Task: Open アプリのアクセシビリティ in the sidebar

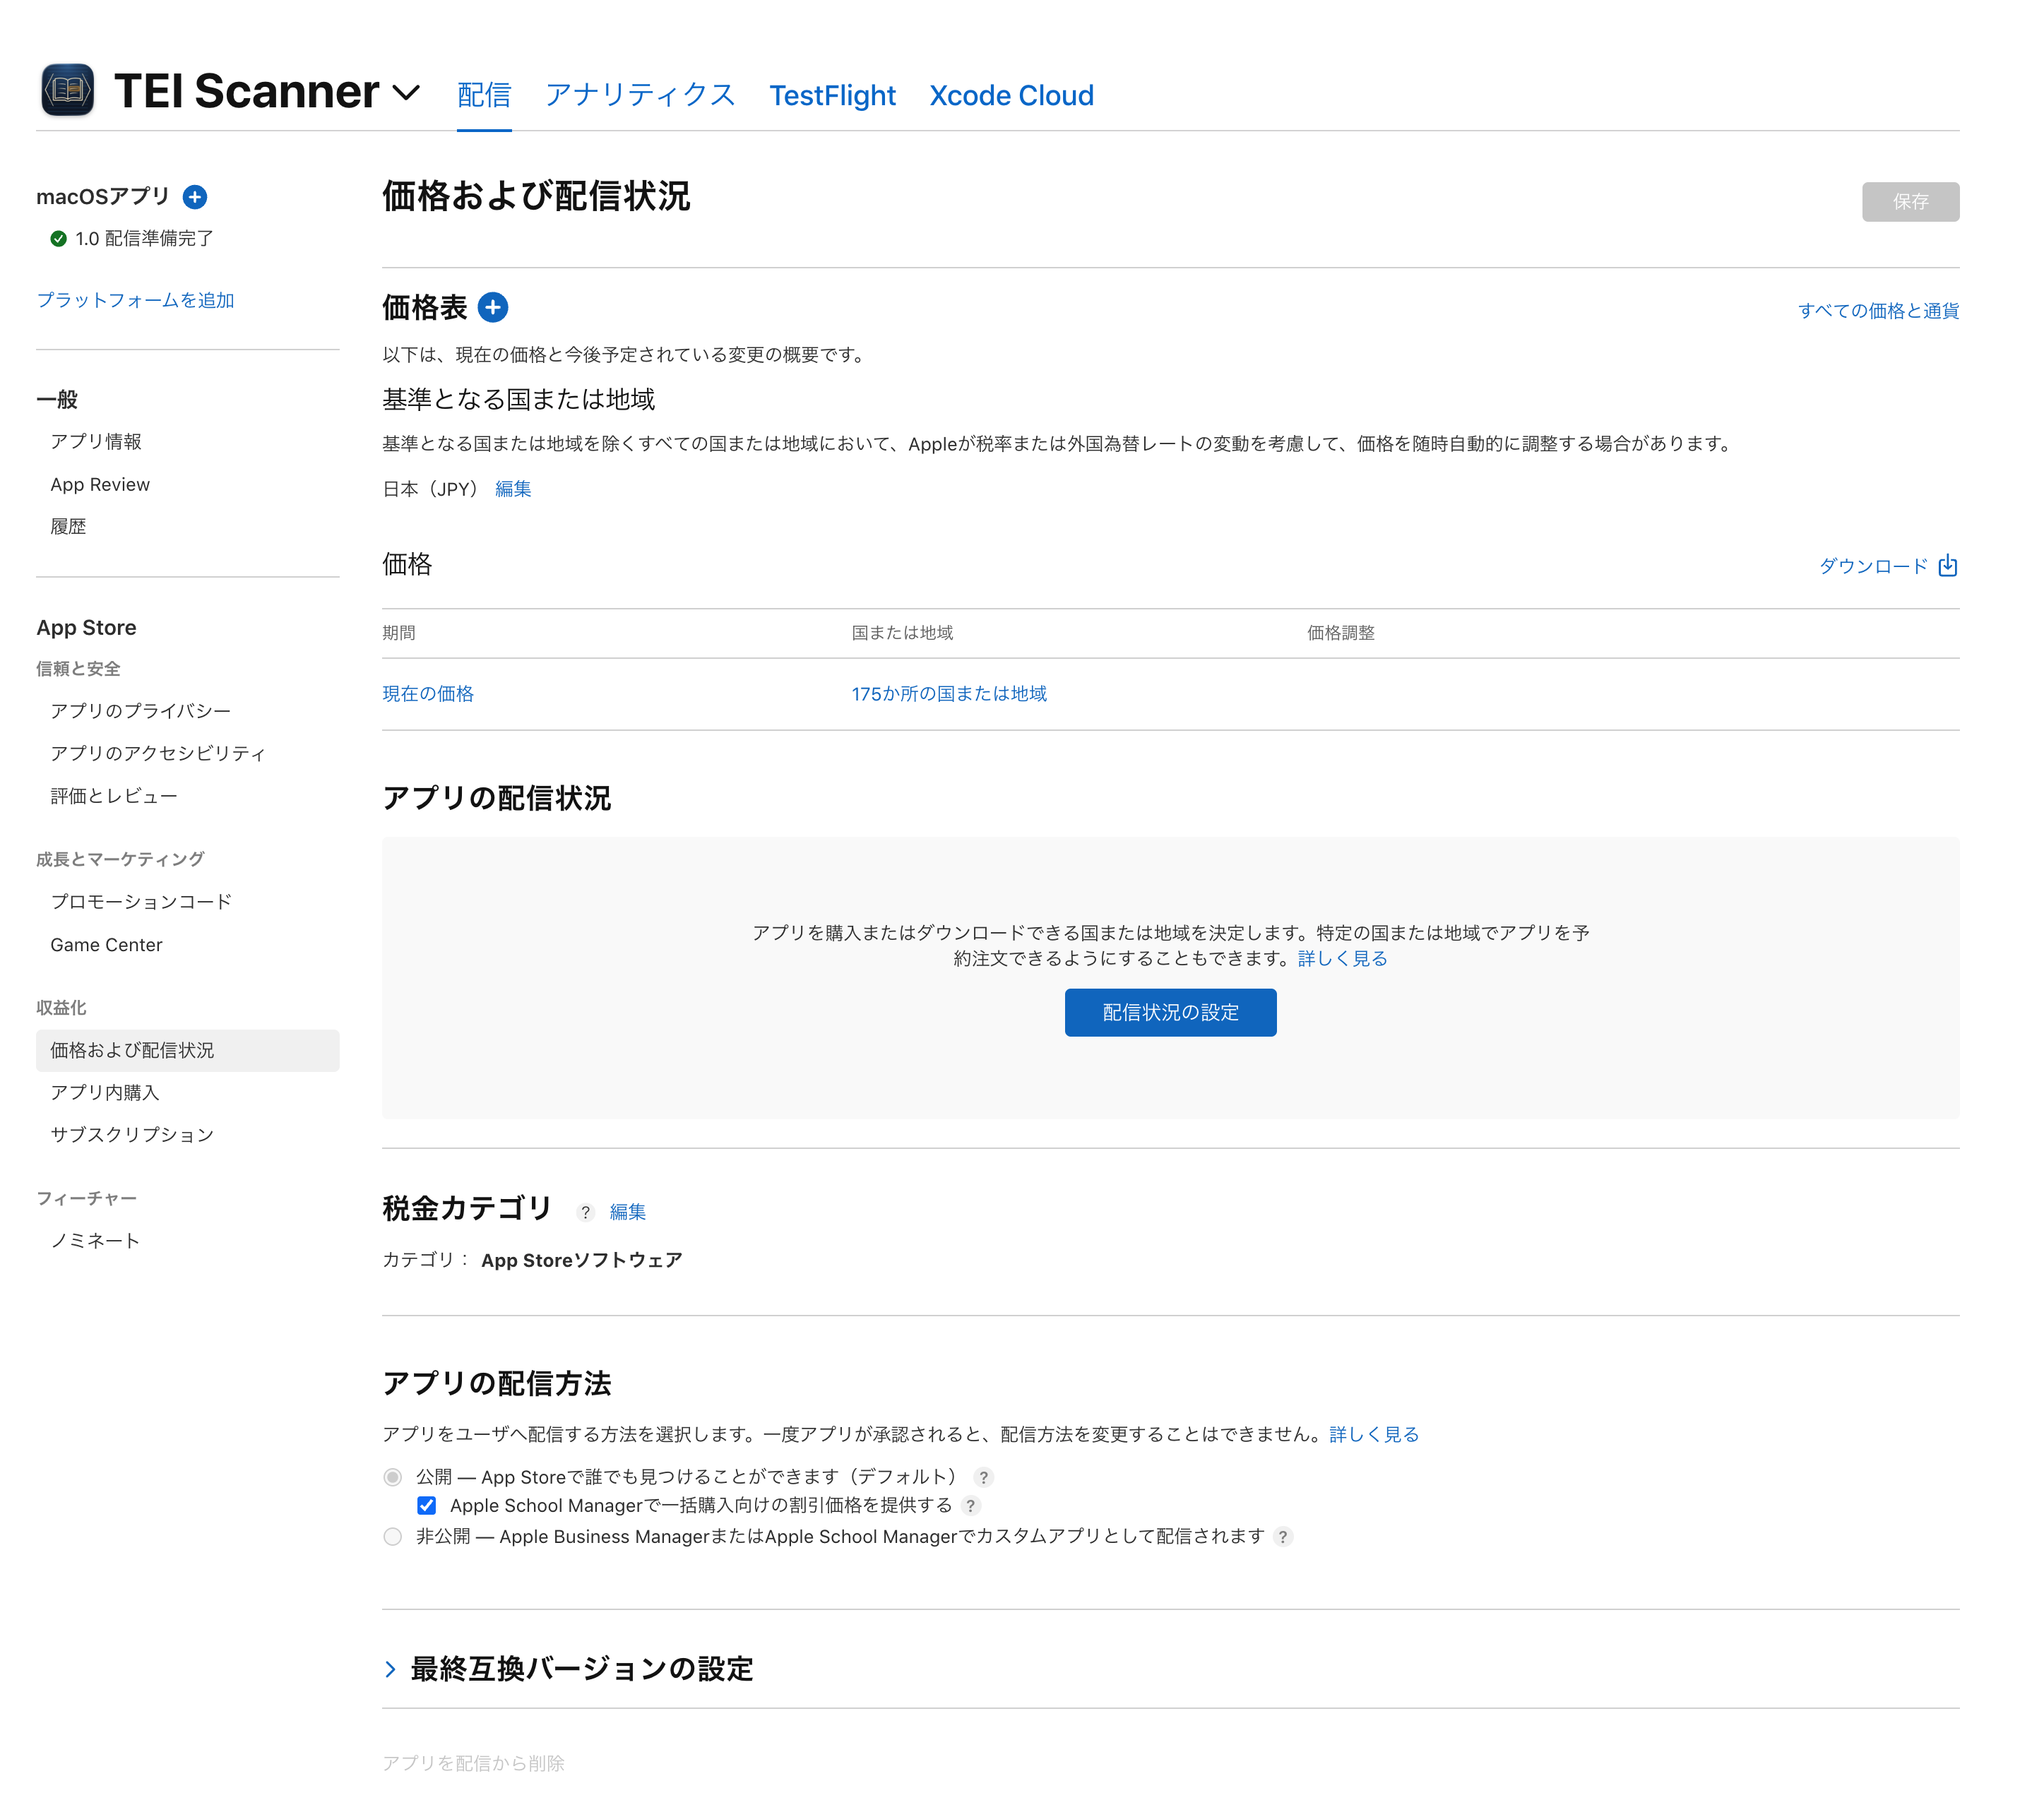Action: pos(158,754)
